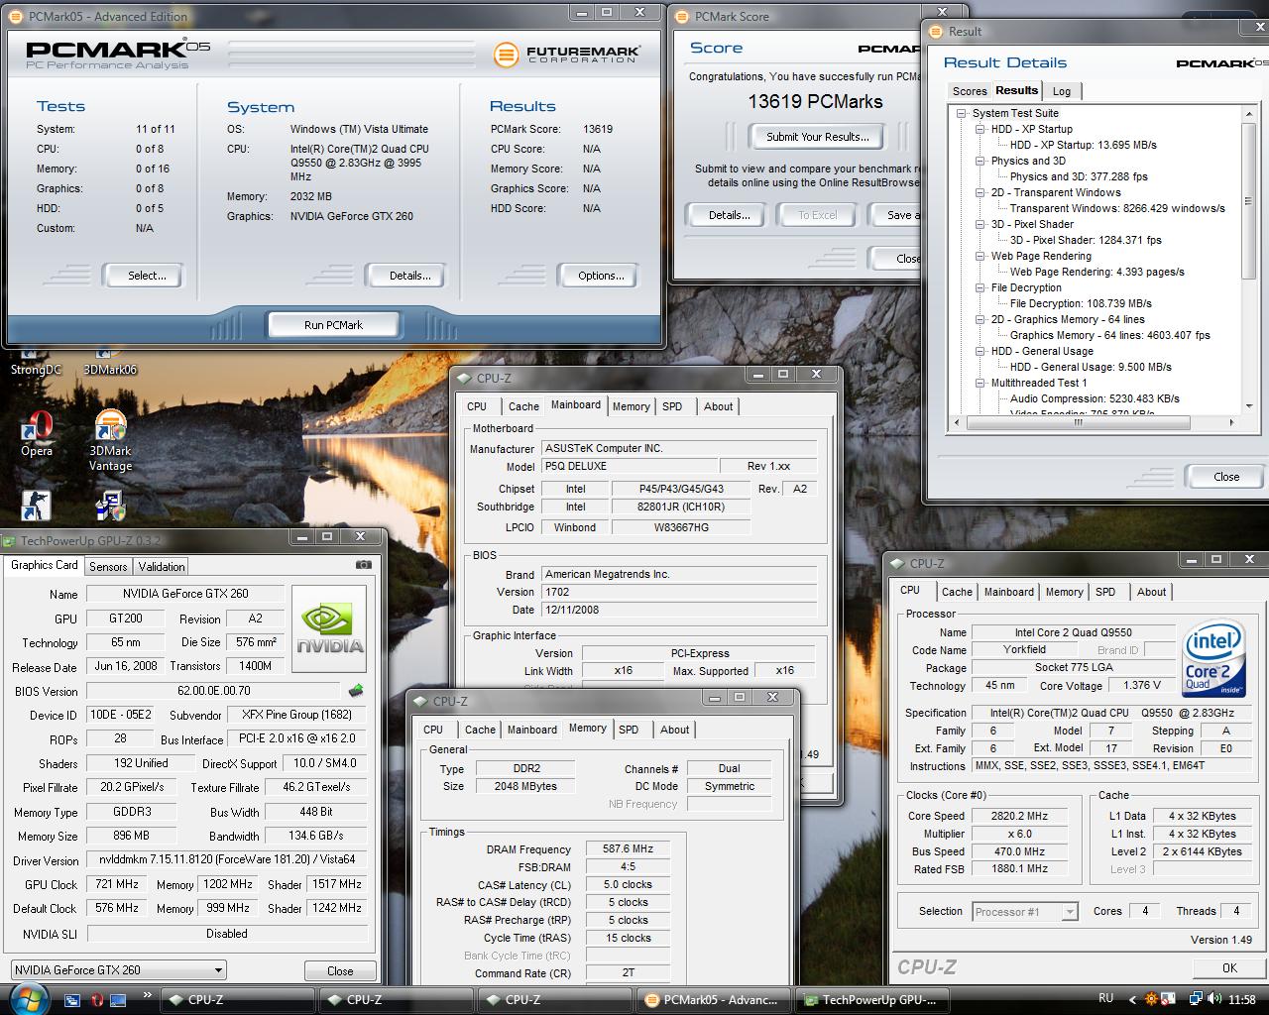This screenshot has height=1015, width=1269.
Task: Click the '13619 PCMarks' score text
Action: coord(815,101)
